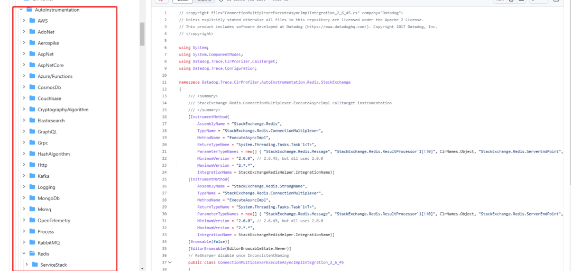Select the AutoInstrumentation folder name
Viewport: 571px width, 271px height.
click(x=57, y=10)
